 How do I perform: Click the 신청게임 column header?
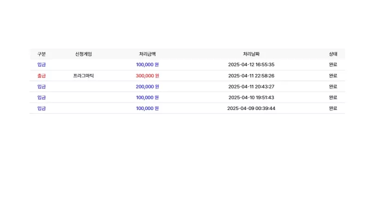83,54
